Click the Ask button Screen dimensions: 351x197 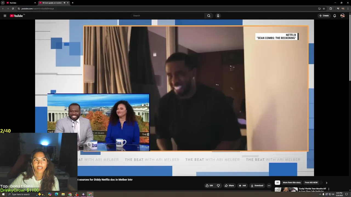pos(242,186)
